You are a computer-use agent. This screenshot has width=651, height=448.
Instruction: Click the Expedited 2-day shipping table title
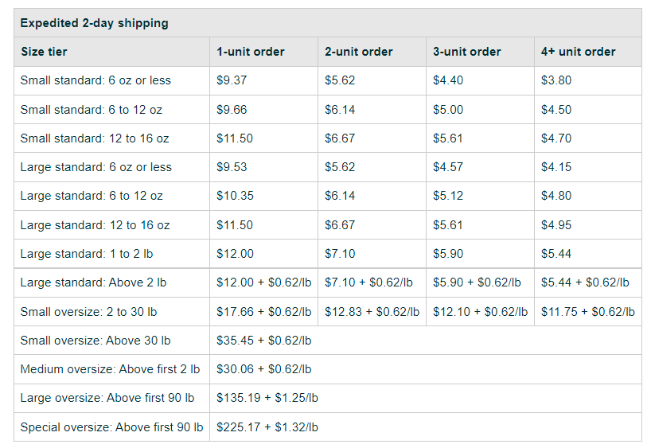tap(94, 23)
